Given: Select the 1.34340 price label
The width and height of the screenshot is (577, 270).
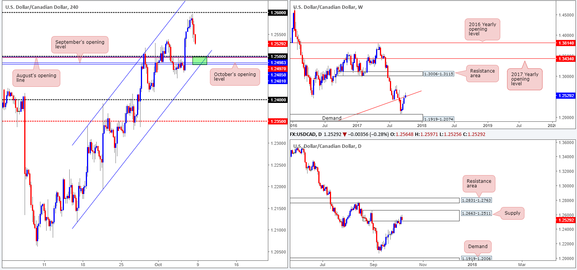Looking at the screenshot, I should tap(566, 58).
